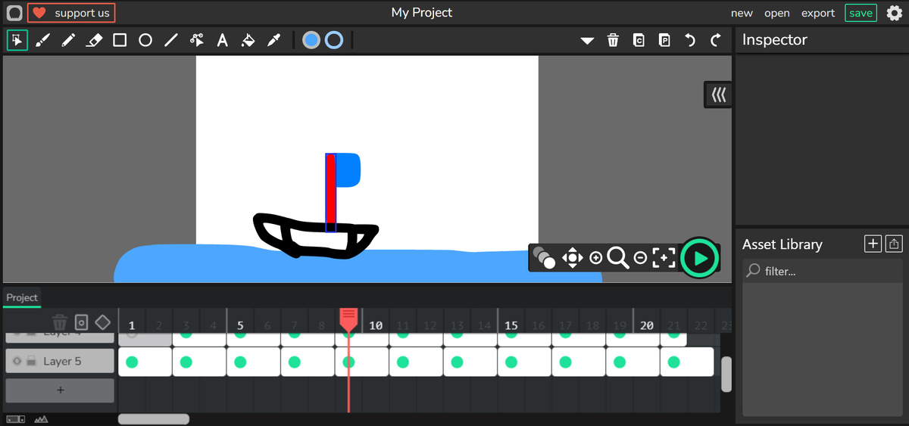Toggle onion skinning
Screen dimensions: 909x426
click(x=543, y=257)
